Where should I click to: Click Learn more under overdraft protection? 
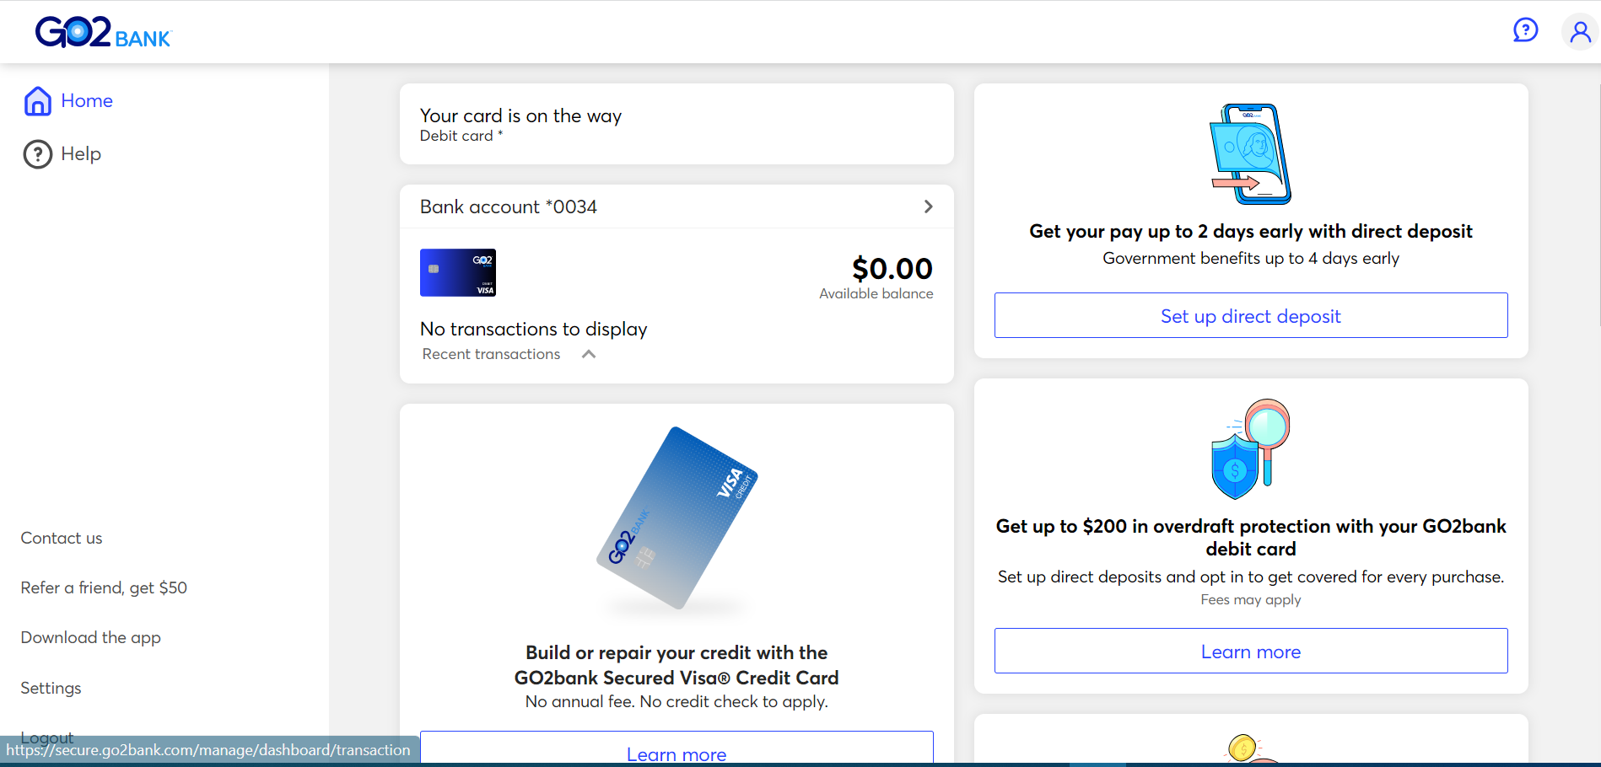coord(1251,651)
